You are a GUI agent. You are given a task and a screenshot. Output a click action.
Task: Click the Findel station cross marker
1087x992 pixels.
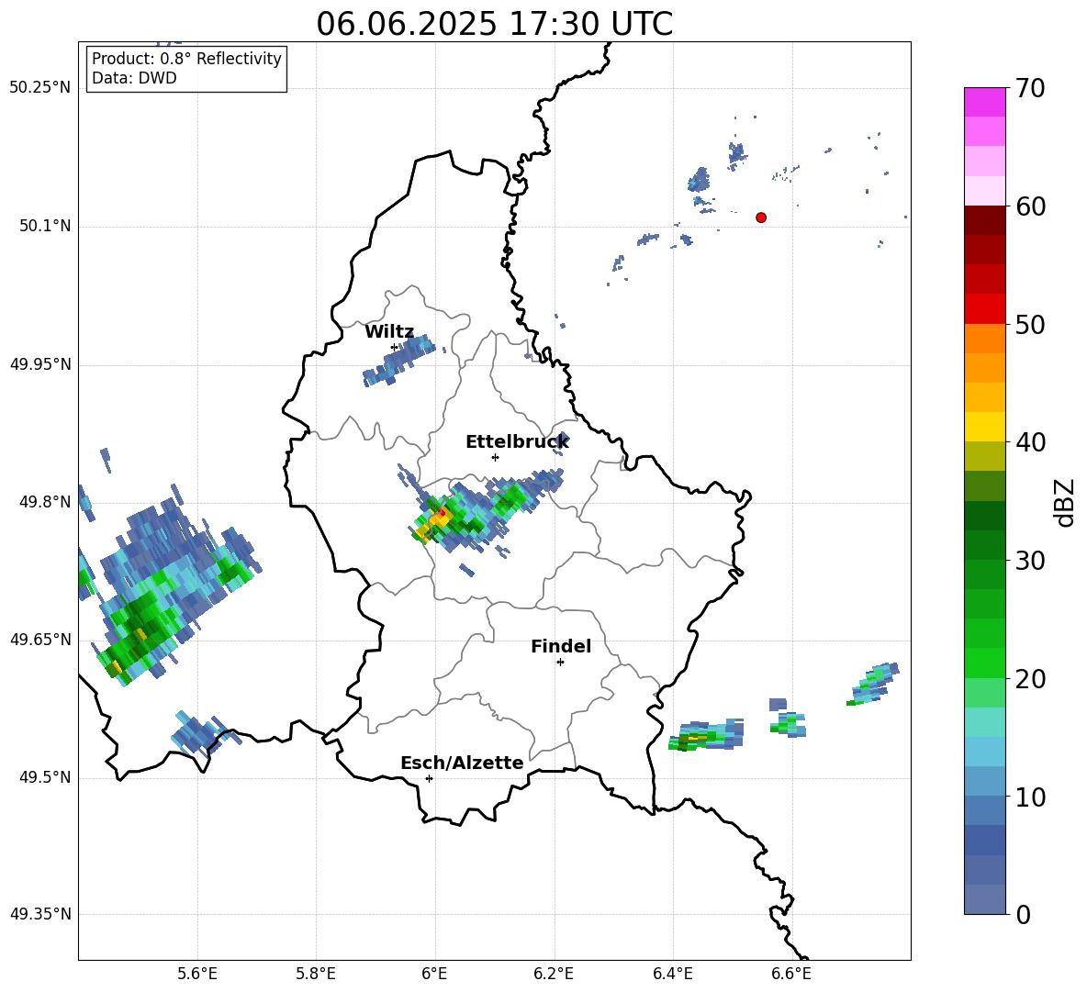coord(561,663)
